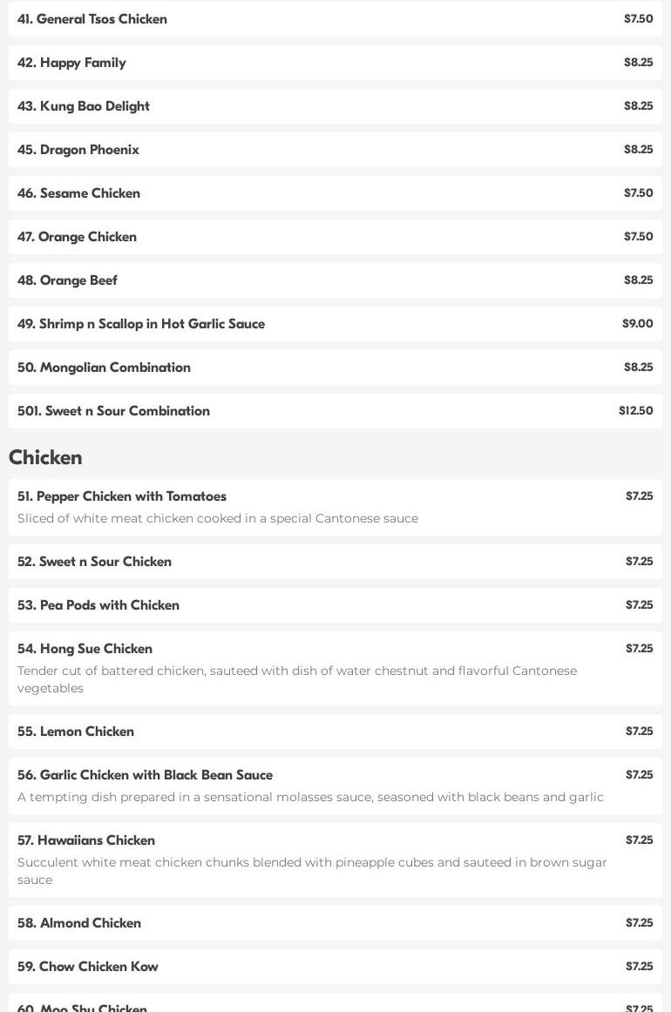Screen dimensions: 671x1012
Task: Choose 55. Lemon Chicken
Action: click(76, 732)
